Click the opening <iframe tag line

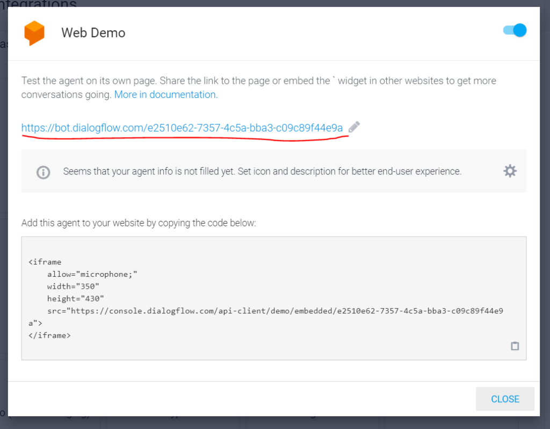[45, 262]
